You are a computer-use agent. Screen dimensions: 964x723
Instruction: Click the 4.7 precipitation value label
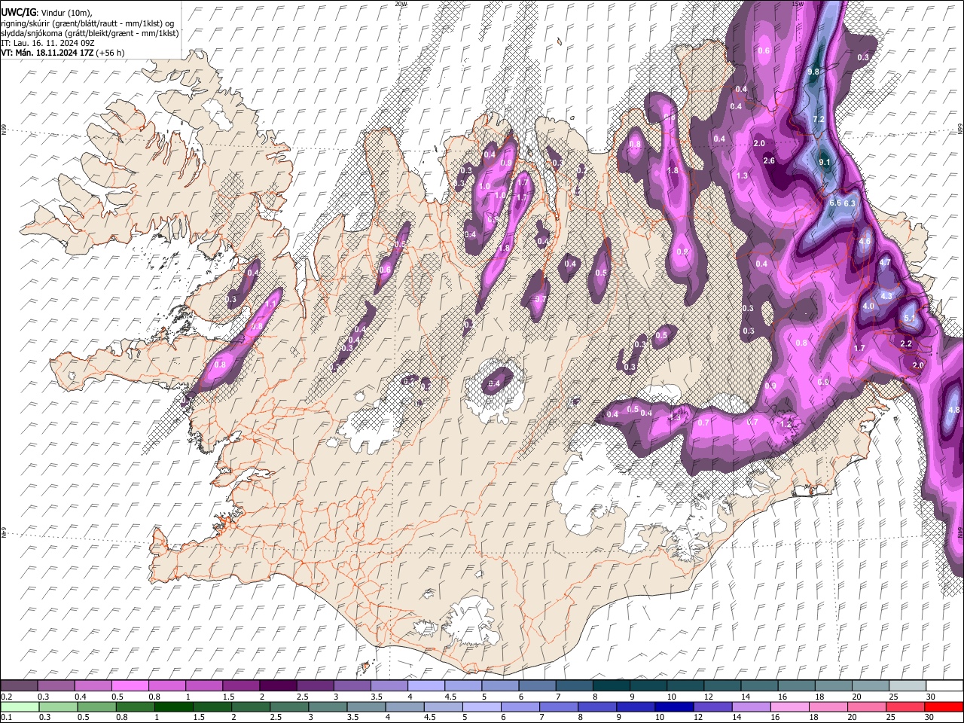pyautogui.click(x=885, y=262)
